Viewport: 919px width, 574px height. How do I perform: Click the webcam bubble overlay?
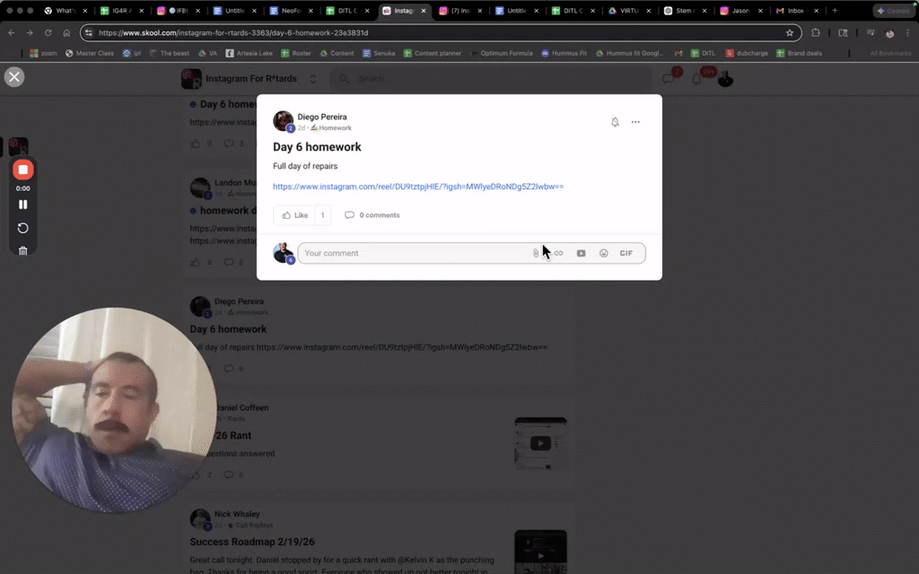(114, 410)
